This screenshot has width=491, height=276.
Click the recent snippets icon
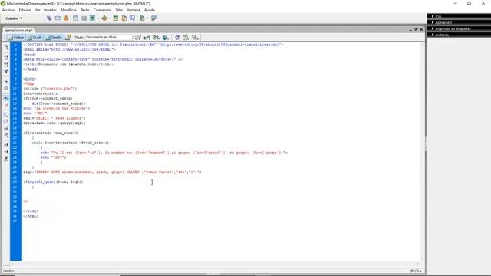coord(6,135)
